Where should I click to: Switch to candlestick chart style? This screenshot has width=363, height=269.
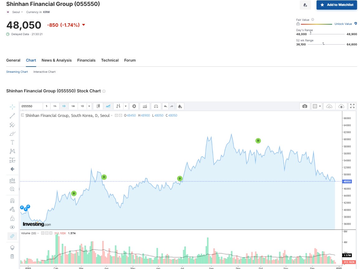click(98, 106)
